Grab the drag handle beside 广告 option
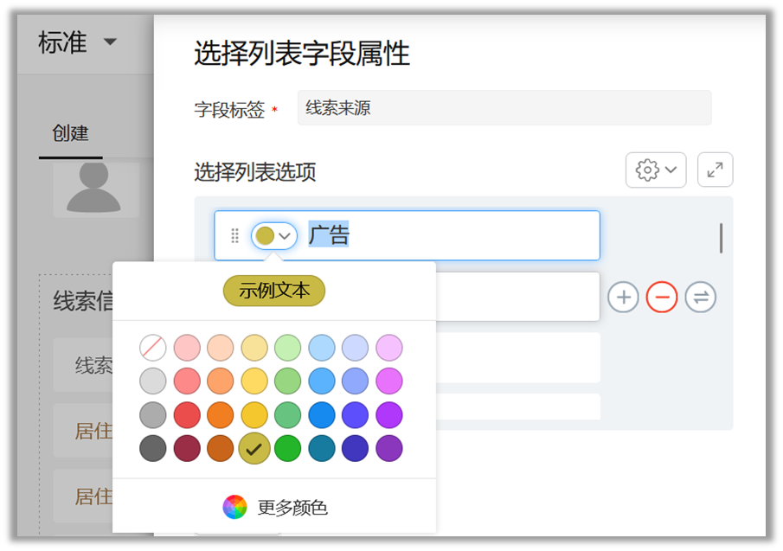 [234, 235]
